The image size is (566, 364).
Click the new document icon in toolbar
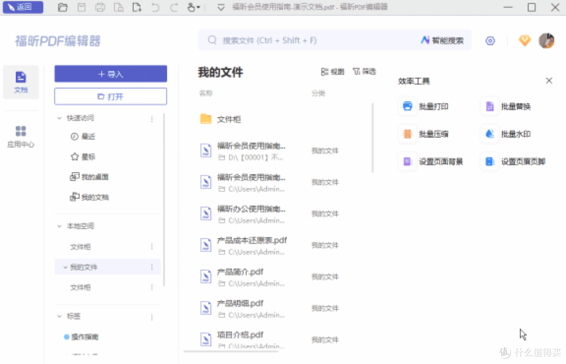pyautogui.click(x=137, y=7)
